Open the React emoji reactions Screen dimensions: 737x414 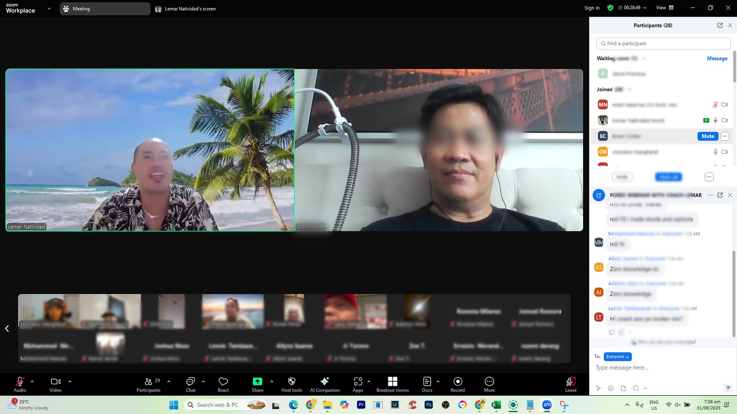coord(223,384)
